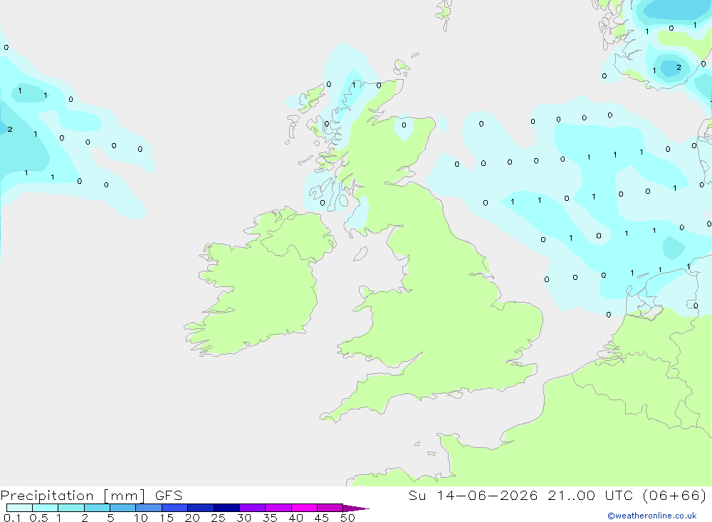Click the '35' legend scale label

pyautogui.click(x=270, y=518)
